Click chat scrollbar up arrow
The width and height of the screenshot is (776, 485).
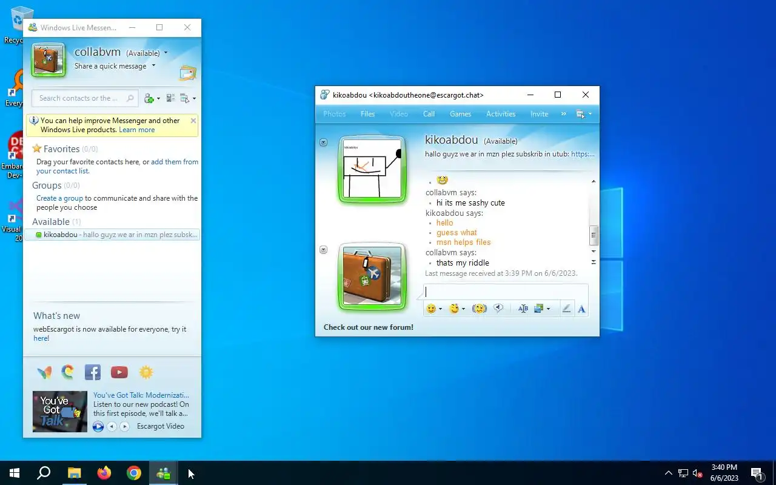coord(594,181)
